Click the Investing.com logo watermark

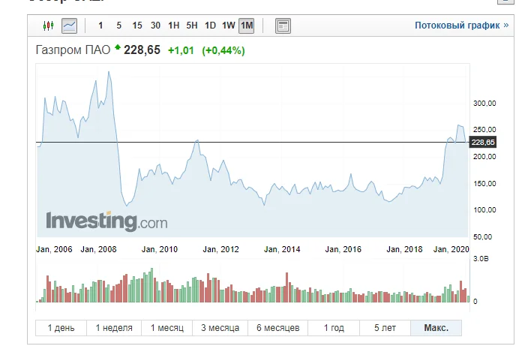106,221
